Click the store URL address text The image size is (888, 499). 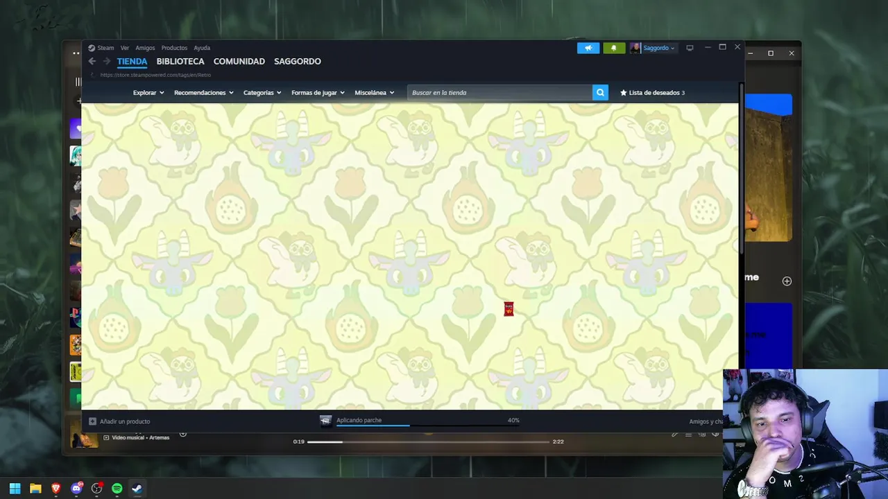coord(155,75)
